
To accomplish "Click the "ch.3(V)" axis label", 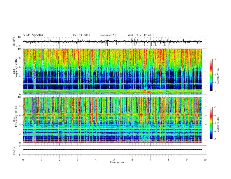I will coord(14,150).
